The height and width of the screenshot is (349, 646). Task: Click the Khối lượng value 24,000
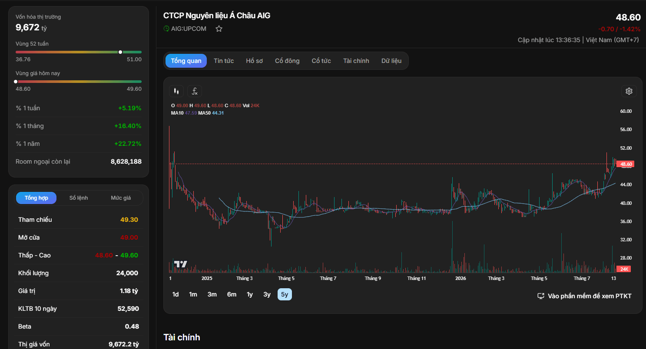pos(127,273)
